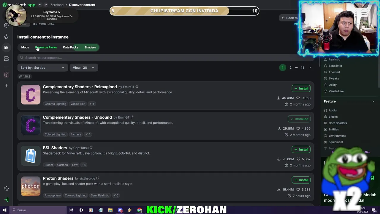Open the Sort by dropdown
This screenshot has height=214, width=380.
click(42, 68)
